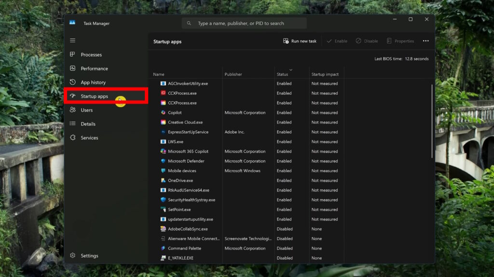Click Not measured for Microsoft Defender
The height and width of the screenshot is (277, 494).
[x=325, y=161]
